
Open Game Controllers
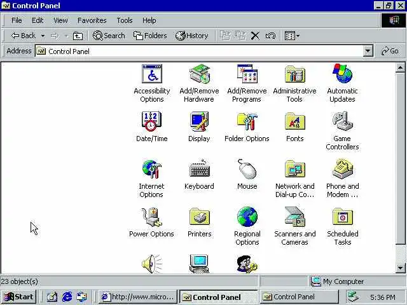pos(342,131)
